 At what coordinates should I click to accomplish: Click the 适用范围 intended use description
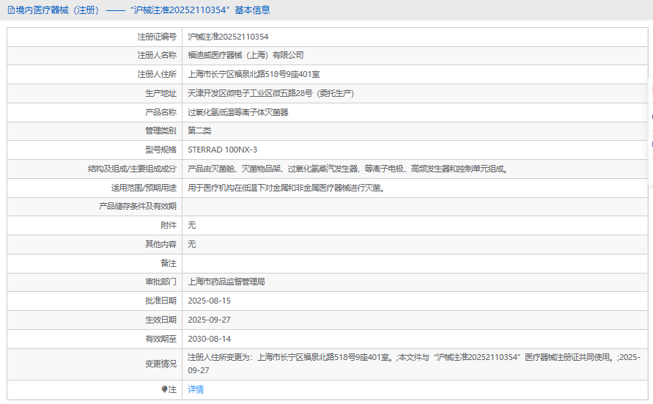click(x=286, y=188)
